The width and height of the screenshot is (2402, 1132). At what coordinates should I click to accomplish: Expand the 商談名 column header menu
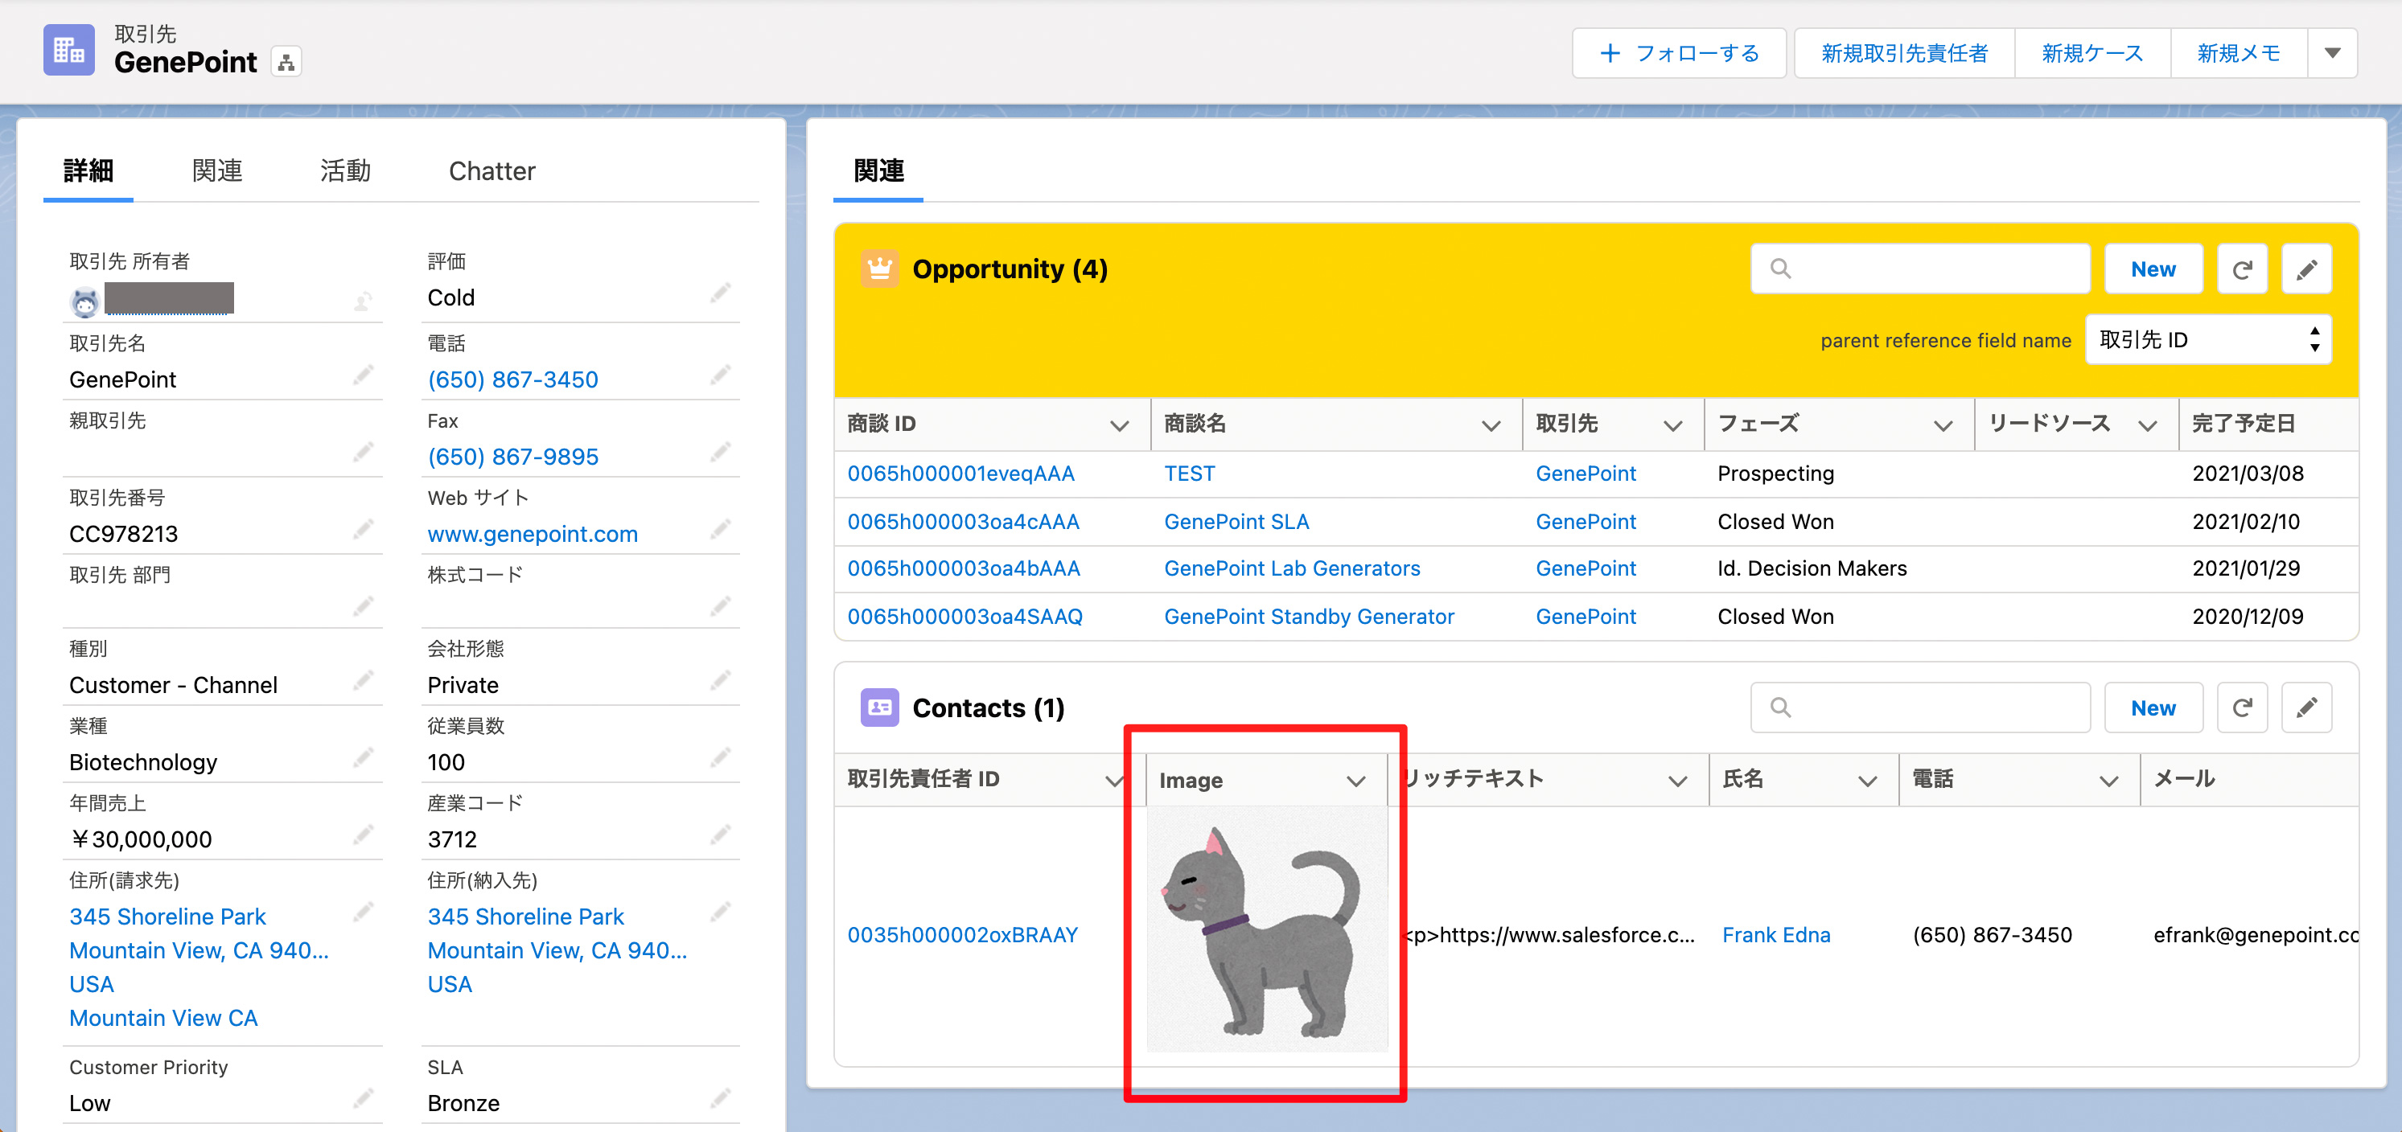point(1490,426)
